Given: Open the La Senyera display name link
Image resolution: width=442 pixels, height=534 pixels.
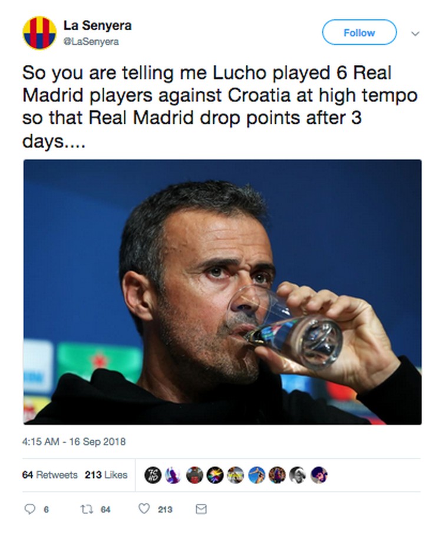Looking at the screenshot, I should tap(97, 25).
